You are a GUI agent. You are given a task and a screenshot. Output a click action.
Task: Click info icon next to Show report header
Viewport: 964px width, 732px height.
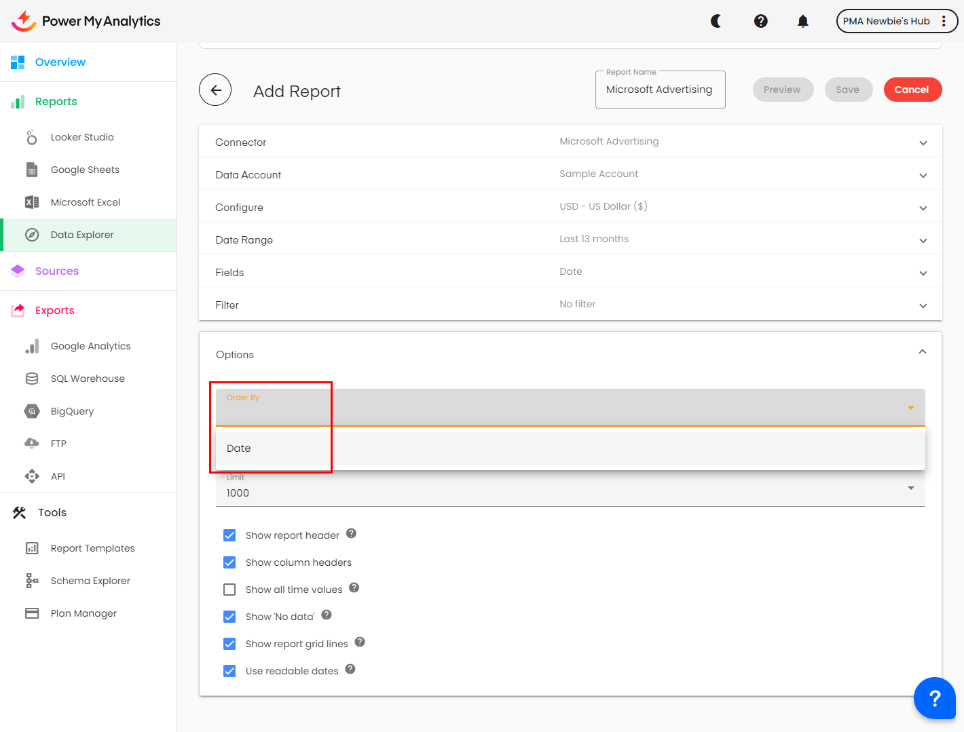351,533
